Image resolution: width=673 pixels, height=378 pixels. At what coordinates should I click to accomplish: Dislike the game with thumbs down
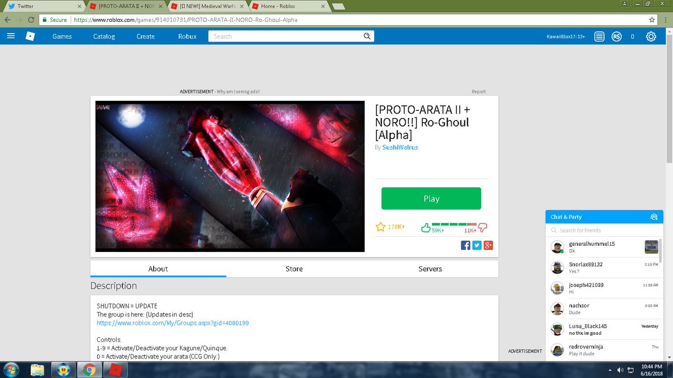click(482, 227)
